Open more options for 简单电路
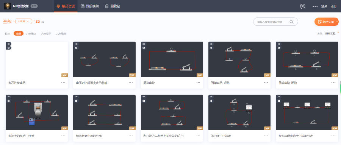This screenshot has height=145, width=341. pyautogui.click(x=198, y=83)
